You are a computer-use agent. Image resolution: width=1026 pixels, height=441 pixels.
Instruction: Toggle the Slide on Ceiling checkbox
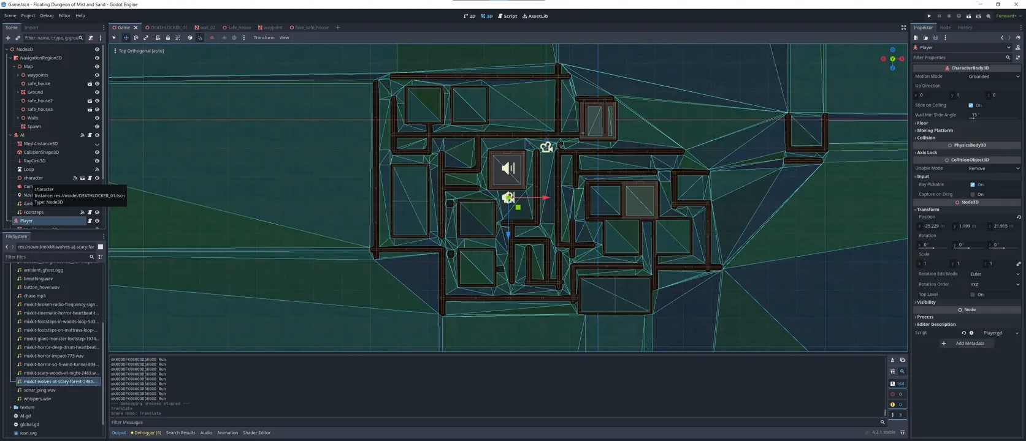(x=971, y=105)
